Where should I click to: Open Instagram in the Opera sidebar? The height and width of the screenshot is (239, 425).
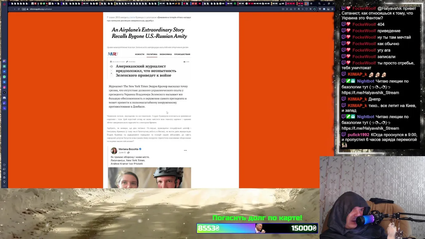pos(4,87)
